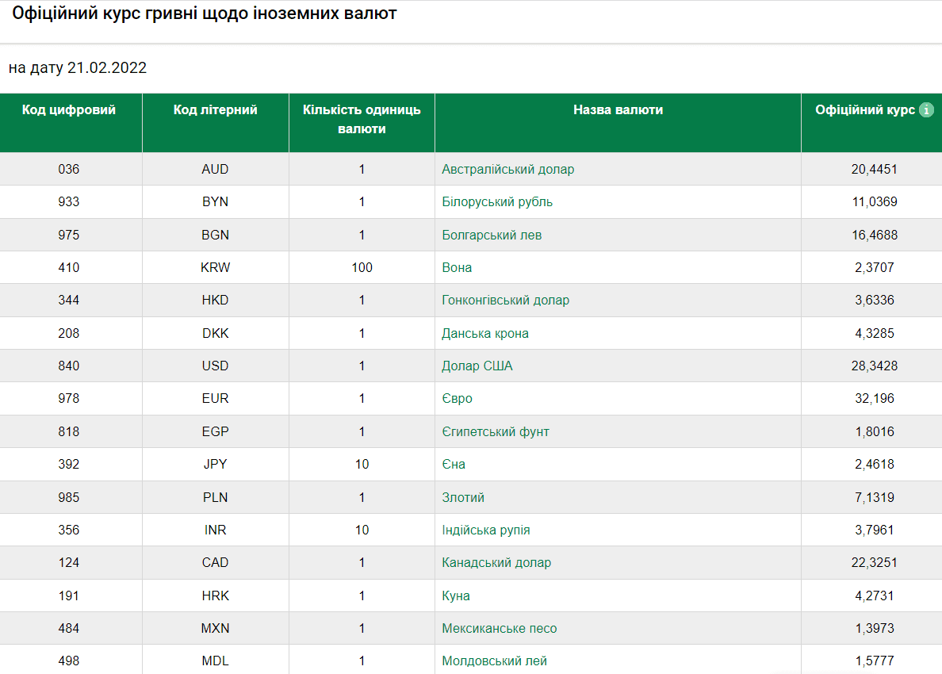Viewport: 942px width, 674px height.
Task: Click the unit quantity 100 for KRW
Action: 362,267
